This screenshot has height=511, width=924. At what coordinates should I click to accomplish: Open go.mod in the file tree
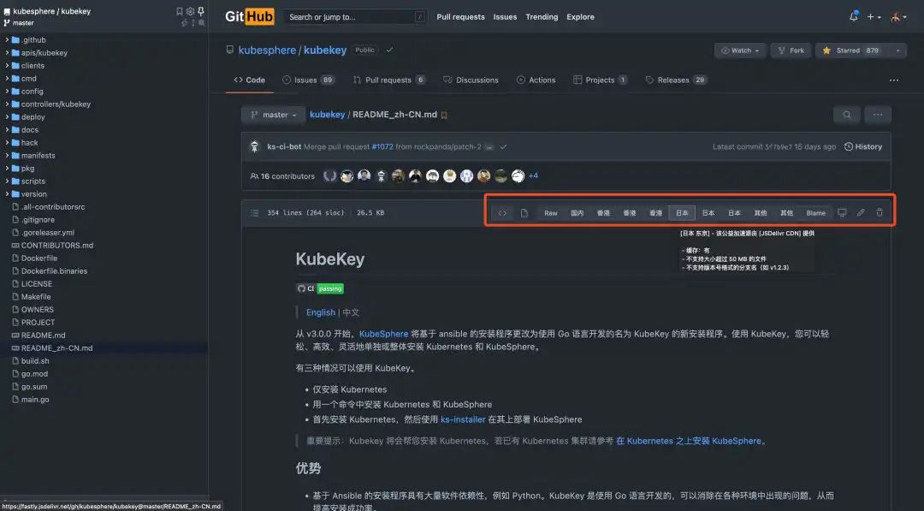[29, 374]
